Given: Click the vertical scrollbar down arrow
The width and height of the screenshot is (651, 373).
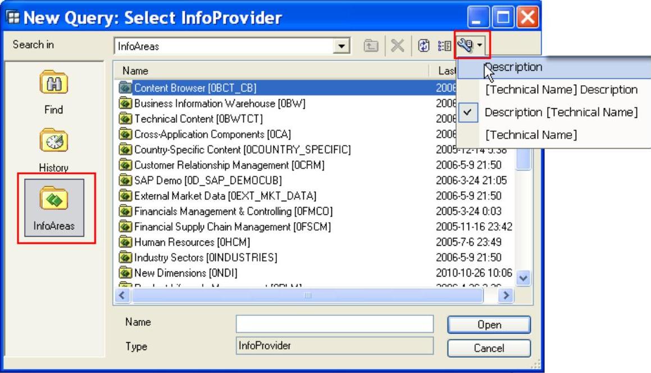Looking at the screenshot, I should [523, 278].
